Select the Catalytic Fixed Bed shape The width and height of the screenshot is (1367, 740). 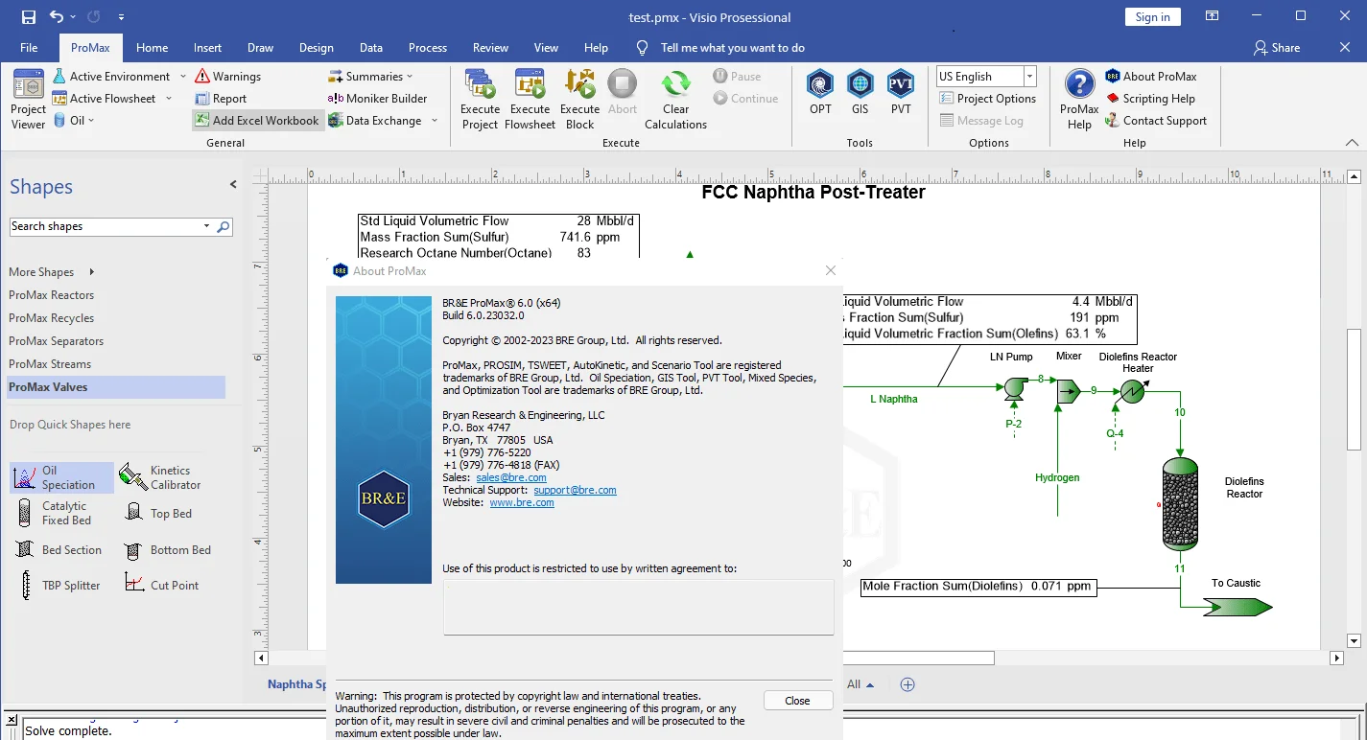click(x=57, y=513)
